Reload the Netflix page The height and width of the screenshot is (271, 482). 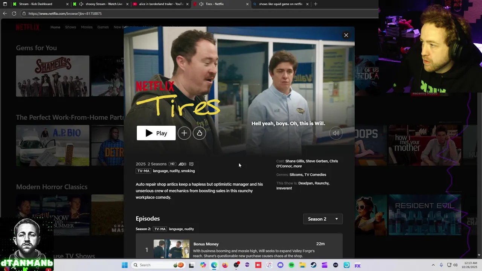coord(14,14)
